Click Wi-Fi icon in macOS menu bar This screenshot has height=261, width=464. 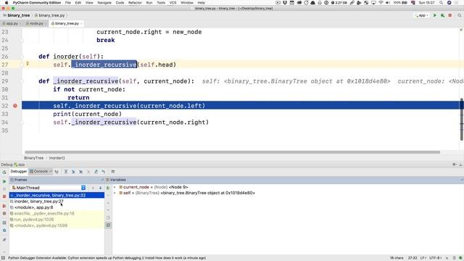(381, 3)
